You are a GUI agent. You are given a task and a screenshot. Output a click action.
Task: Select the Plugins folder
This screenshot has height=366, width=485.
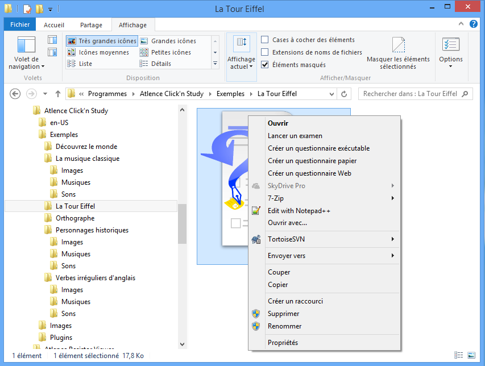(61, 338)
